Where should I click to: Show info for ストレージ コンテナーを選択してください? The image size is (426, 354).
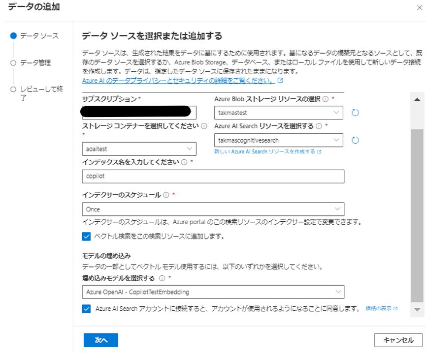204,126
